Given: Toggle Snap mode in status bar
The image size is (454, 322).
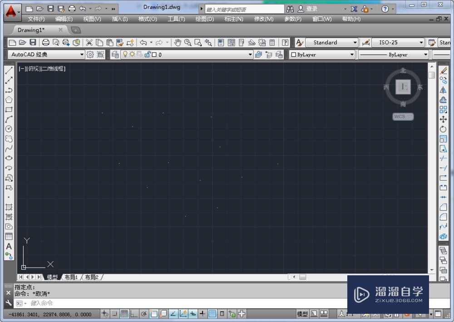Looking at the screenshot, I should pyautogui.click(x=115, y=314).
